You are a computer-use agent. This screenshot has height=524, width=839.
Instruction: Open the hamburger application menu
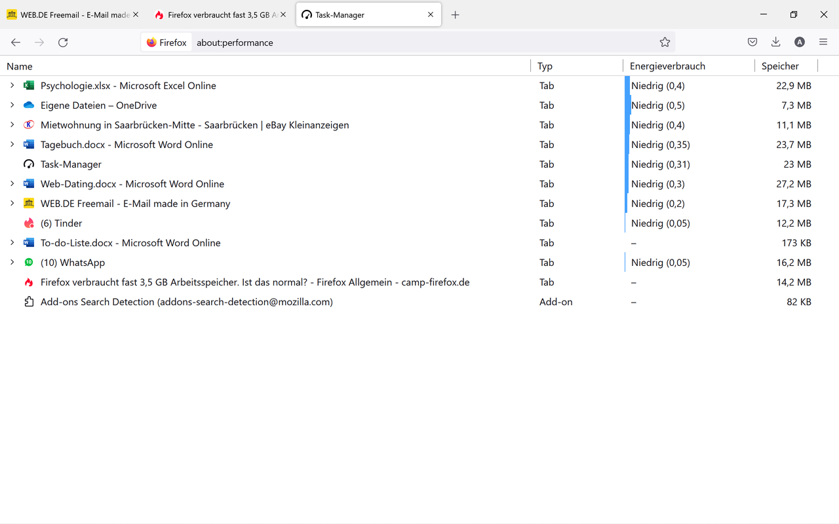coord(823,43)
